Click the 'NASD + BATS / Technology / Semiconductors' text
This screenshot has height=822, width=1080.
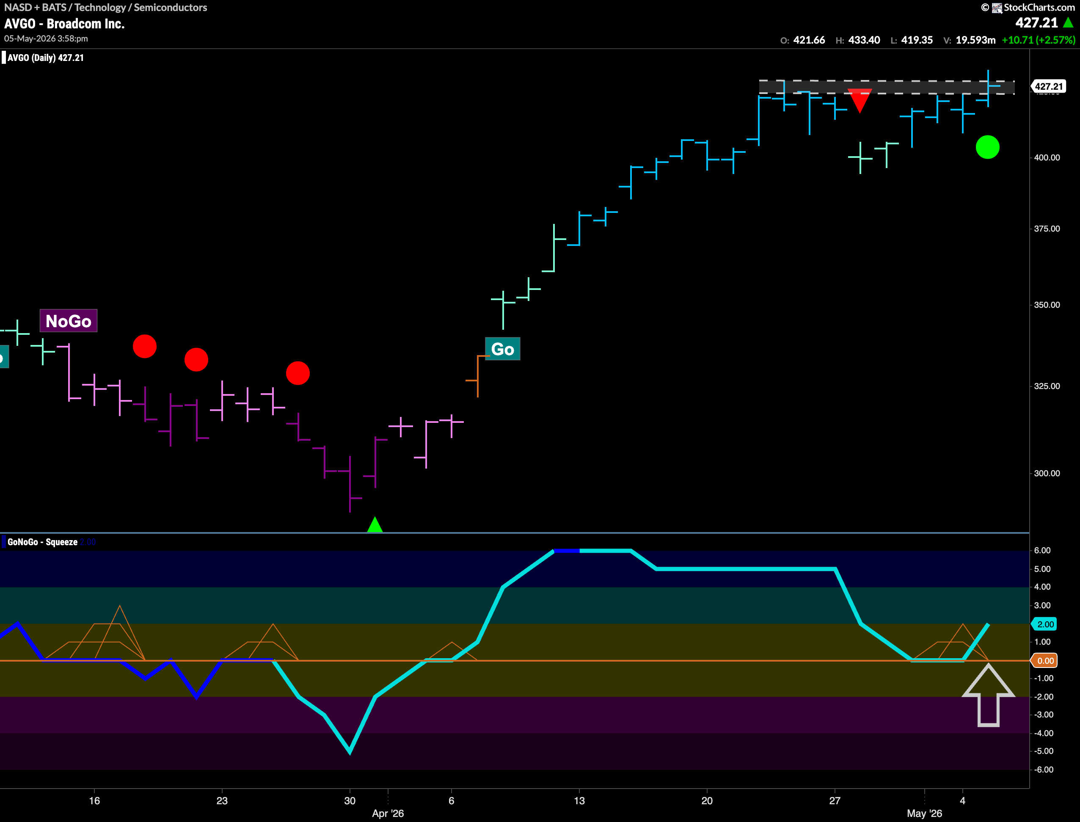click(x=106, y=7)
